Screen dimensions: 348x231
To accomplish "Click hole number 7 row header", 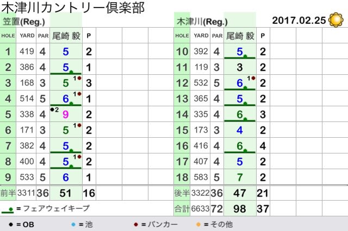I will [x=8, y=146].
